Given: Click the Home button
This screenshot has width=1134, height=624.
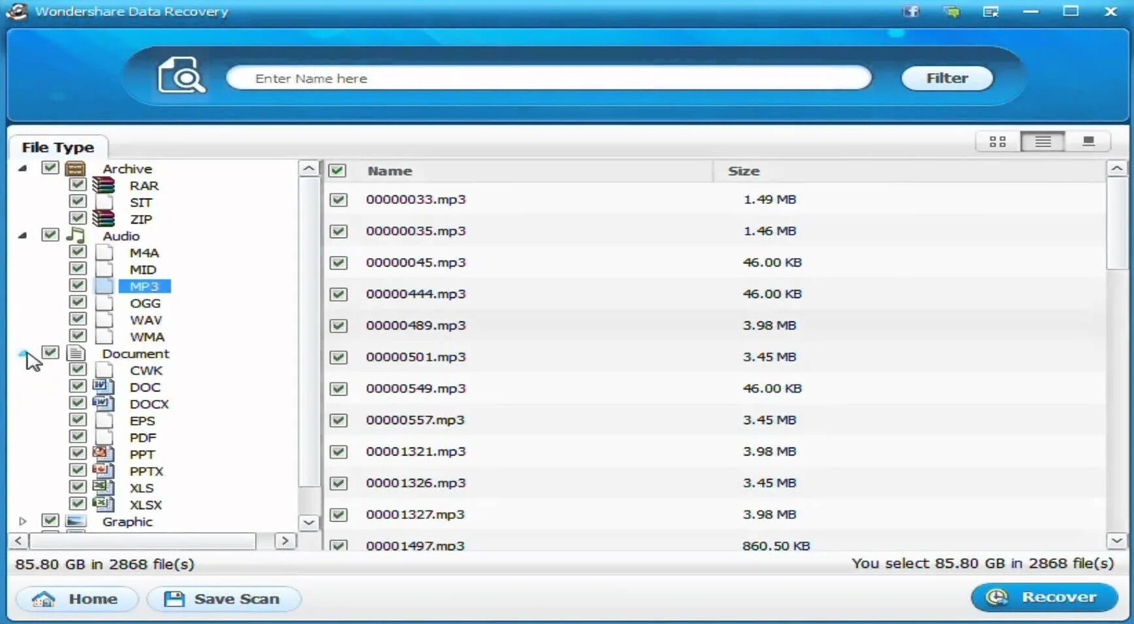Looking at the screenshot, I should pos(77,599).
